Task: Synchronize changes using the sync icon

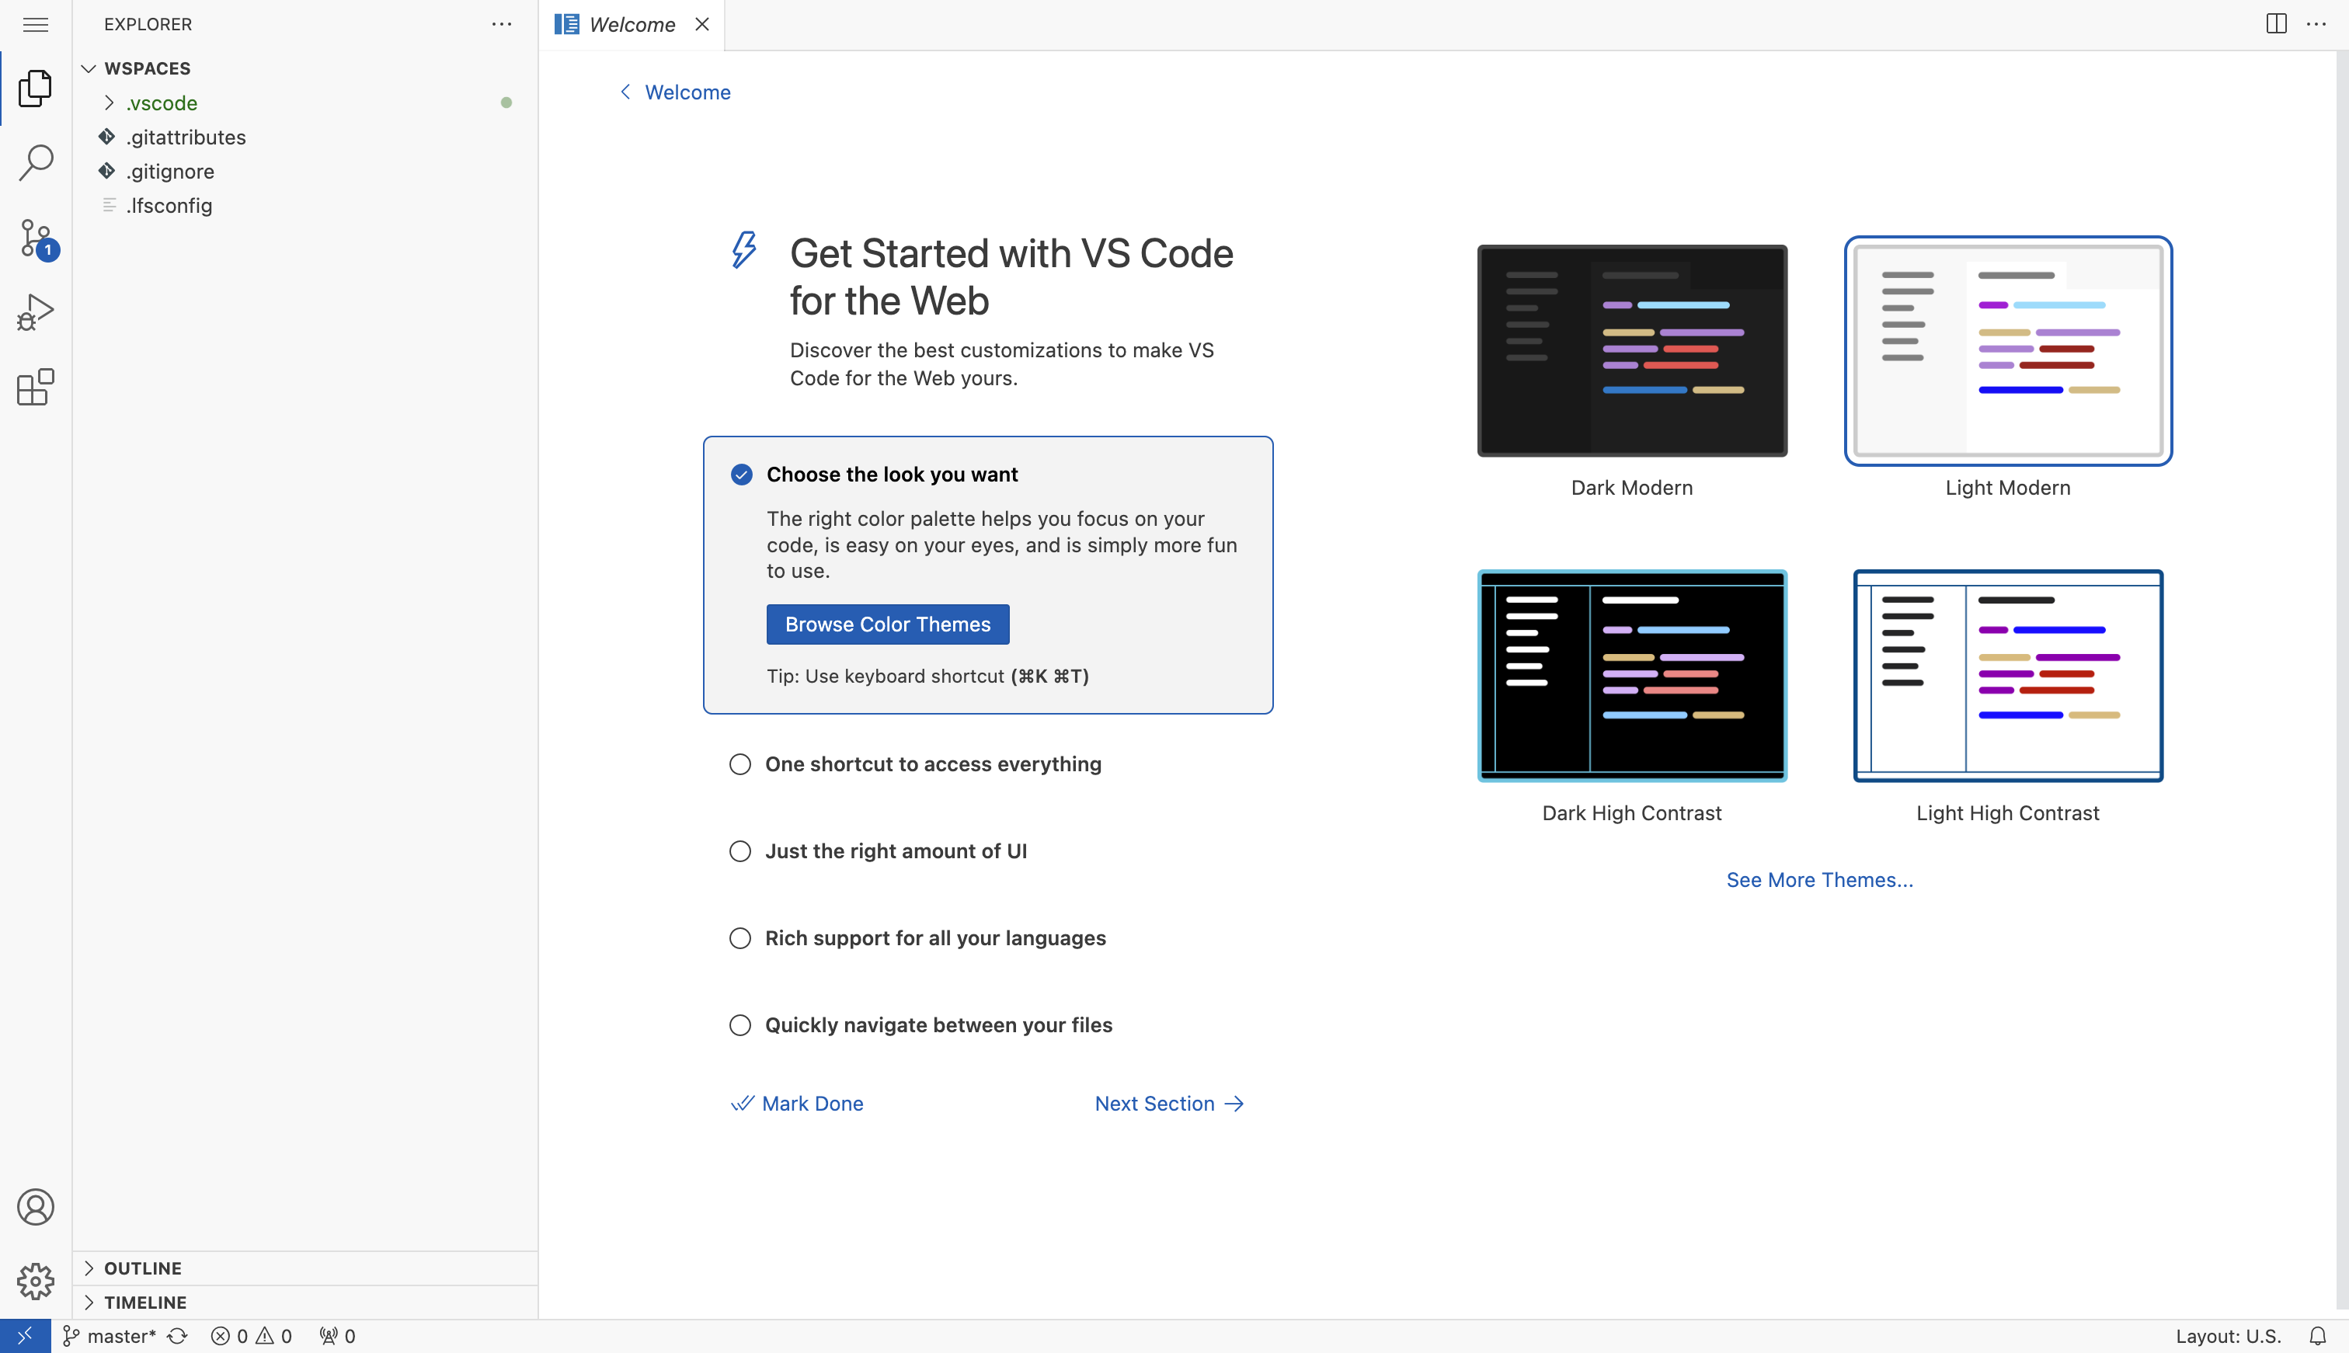Action: coord(177,1335)
